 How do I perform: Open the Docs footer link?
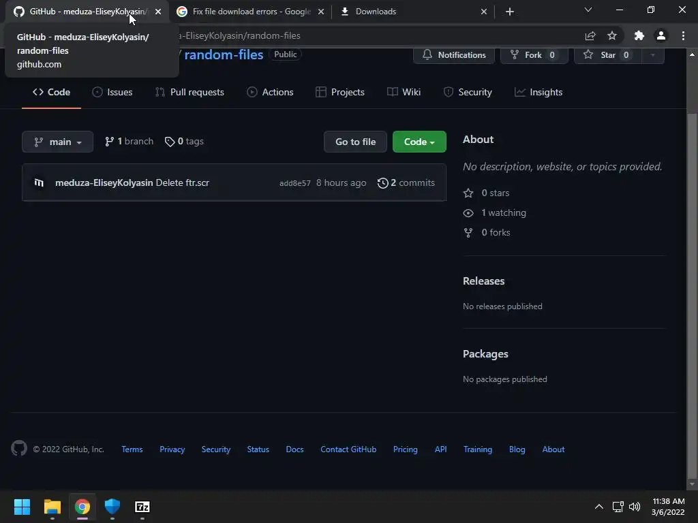point(294,449)
